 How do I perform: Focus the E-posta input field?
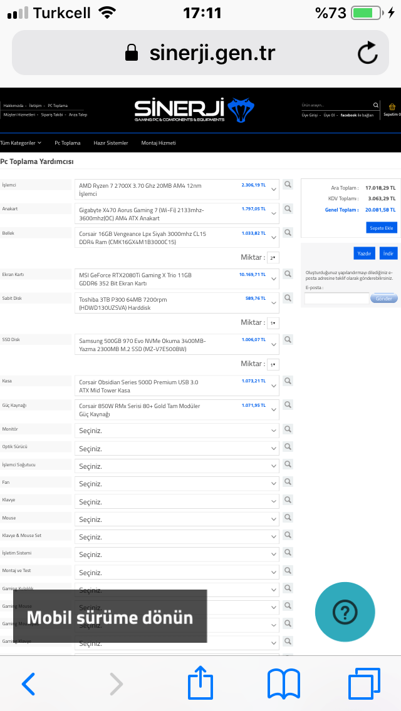point(336,299)
